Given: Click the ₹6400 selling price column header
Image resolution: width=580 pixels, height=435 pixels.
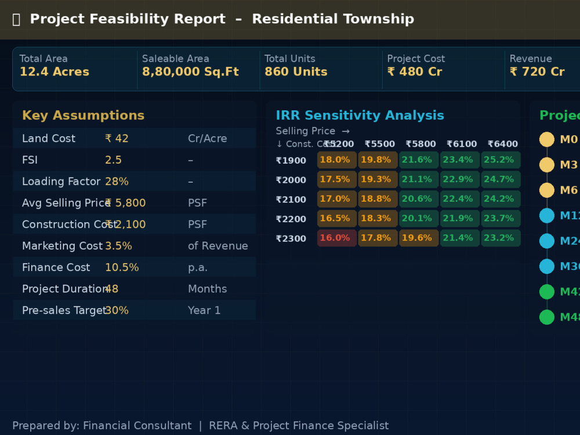Looking at the screenshot, I should (503, 144).
